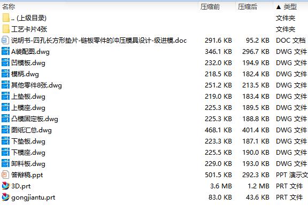The image size is (308, 206).
Task: Click the PowerPoint icon of 答辩稿.ppt
Action: coord(5,175)
